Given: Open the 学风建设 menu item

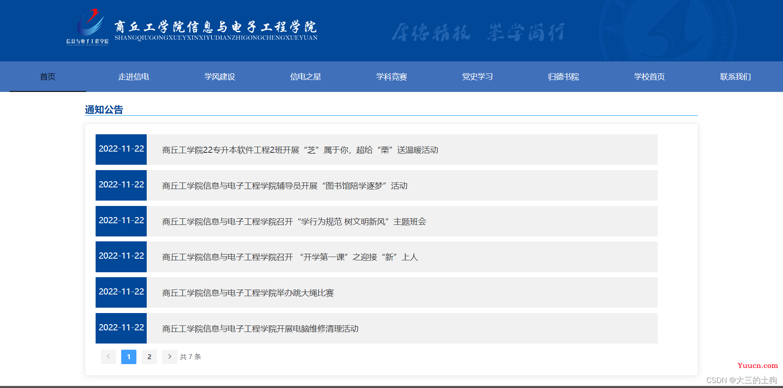Looking at the screenshot, I should 220,77.
